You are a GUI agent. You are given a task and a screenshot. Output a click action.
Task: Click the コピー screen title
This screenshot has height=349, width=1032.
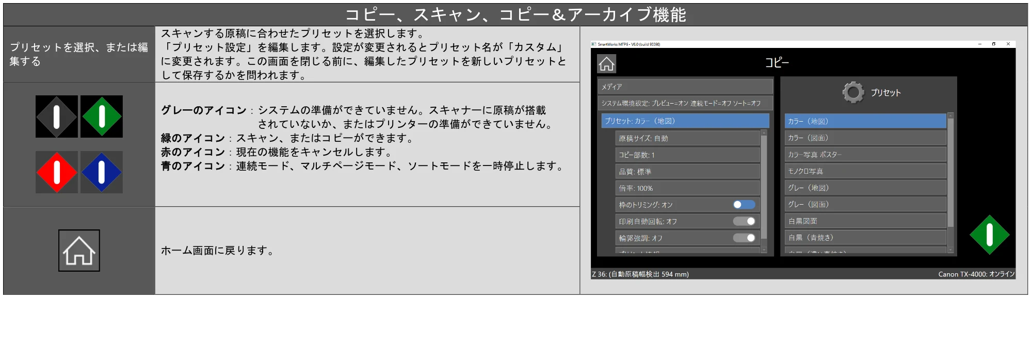[777, 62]
